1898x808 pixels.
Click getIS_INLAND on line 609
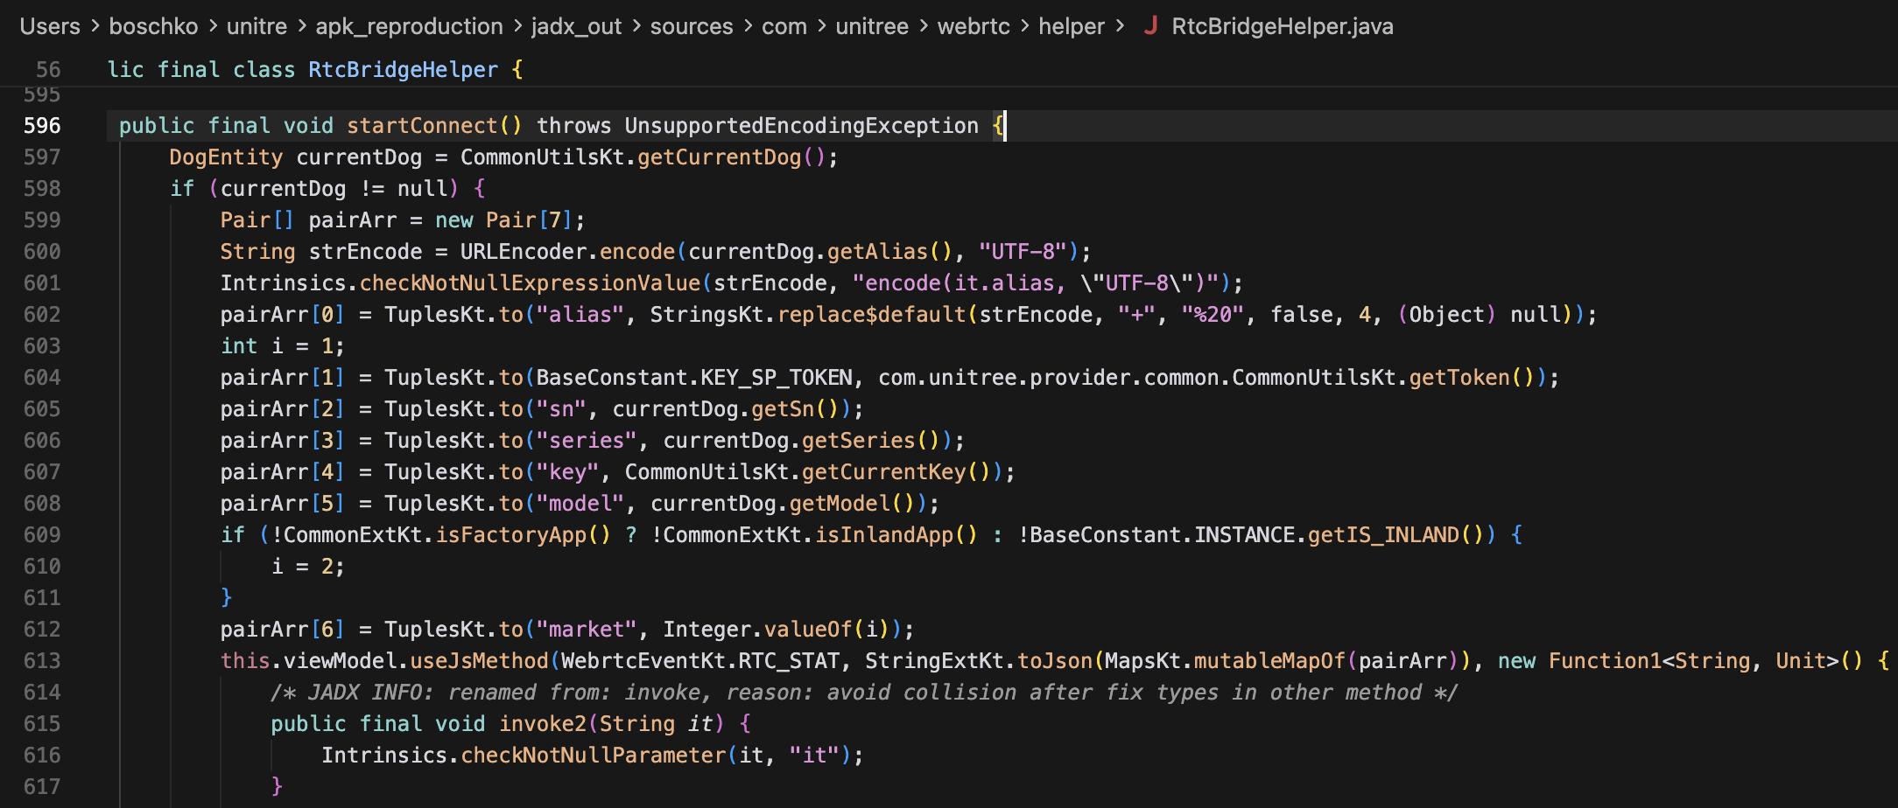[1383, 535]
